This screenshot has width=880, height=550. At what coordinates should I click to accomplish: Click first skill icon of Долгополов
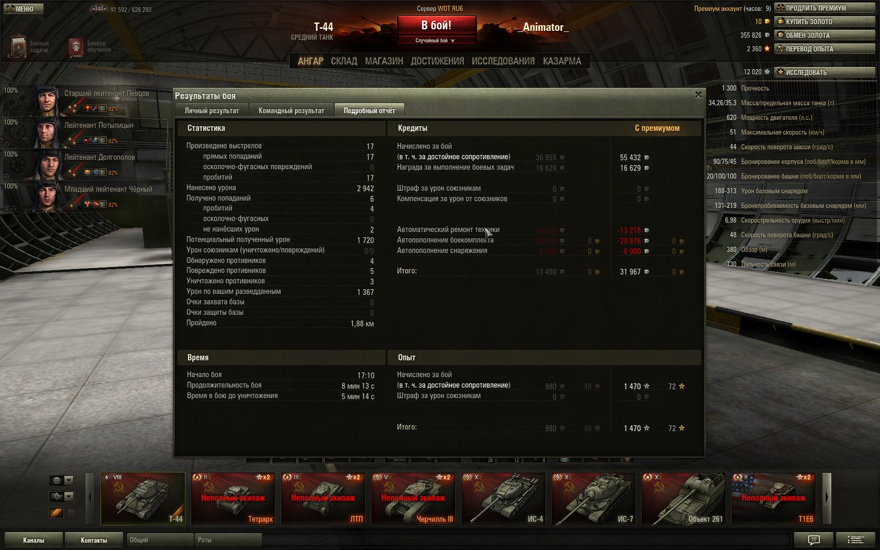coord(87,172)
